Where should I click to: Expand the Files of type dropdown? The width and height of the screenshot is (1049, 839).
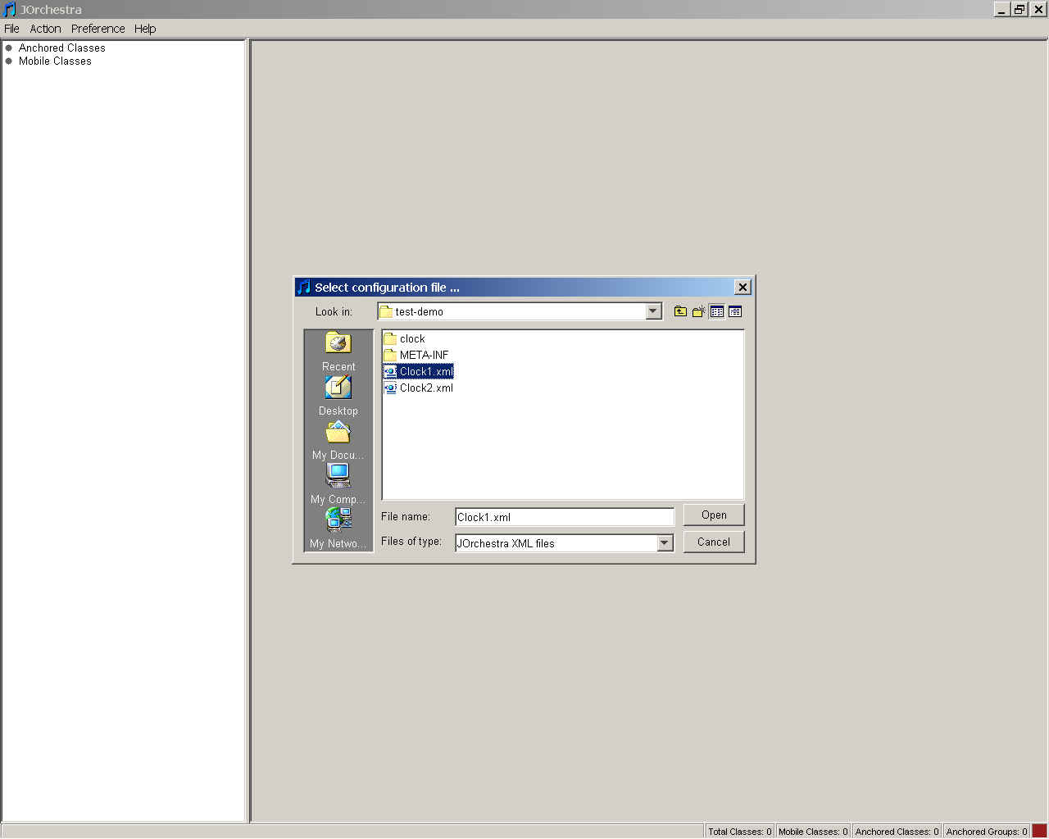pos(665,543)
